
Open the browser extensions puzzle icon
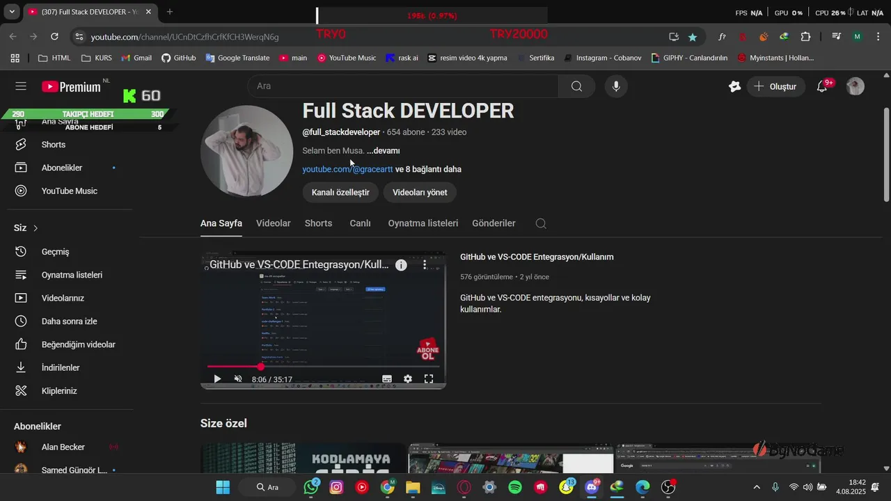[805, 37]
